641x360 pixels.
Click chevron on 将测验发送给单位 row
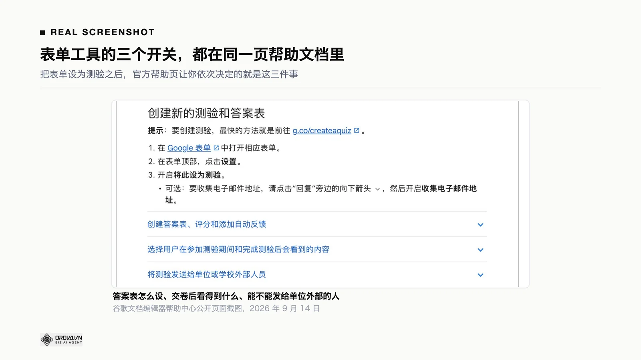[x=480, y=275]
